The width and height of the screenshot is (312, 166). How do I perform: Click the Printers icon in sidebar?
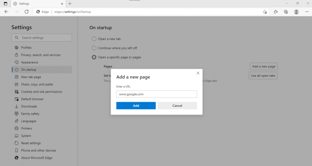(17, 128)
